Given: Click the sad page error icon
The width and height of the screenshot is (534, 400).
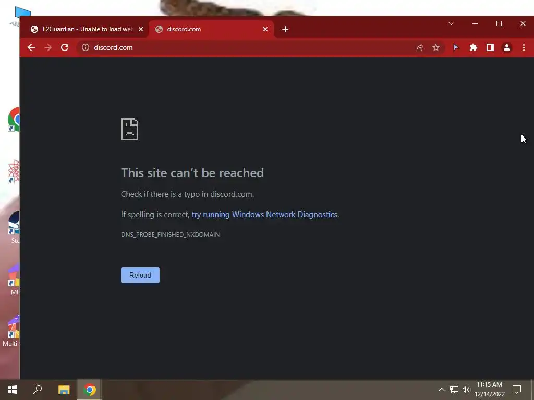Looking at the screenshot, I should tap(129, 129).
